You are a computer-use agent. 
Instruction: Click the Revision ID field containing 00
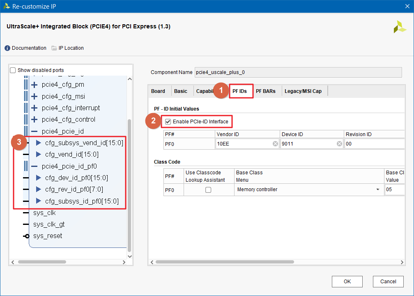point(375,144)
